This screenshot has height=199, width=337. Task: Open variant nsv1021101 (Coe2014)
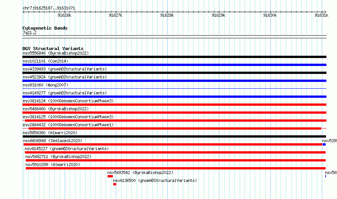click(x=45, y=61)
